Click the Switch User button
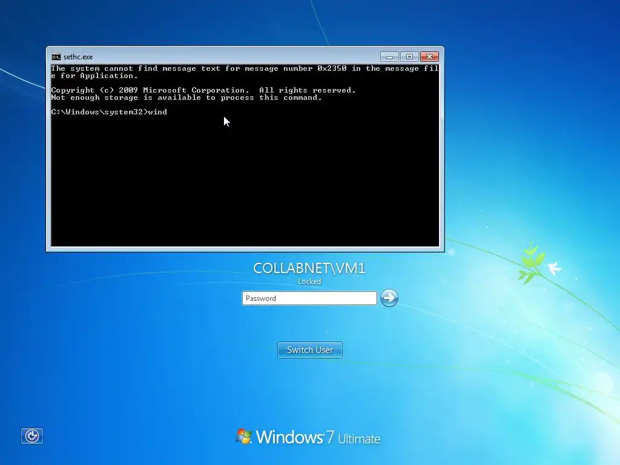 point(310,350)
